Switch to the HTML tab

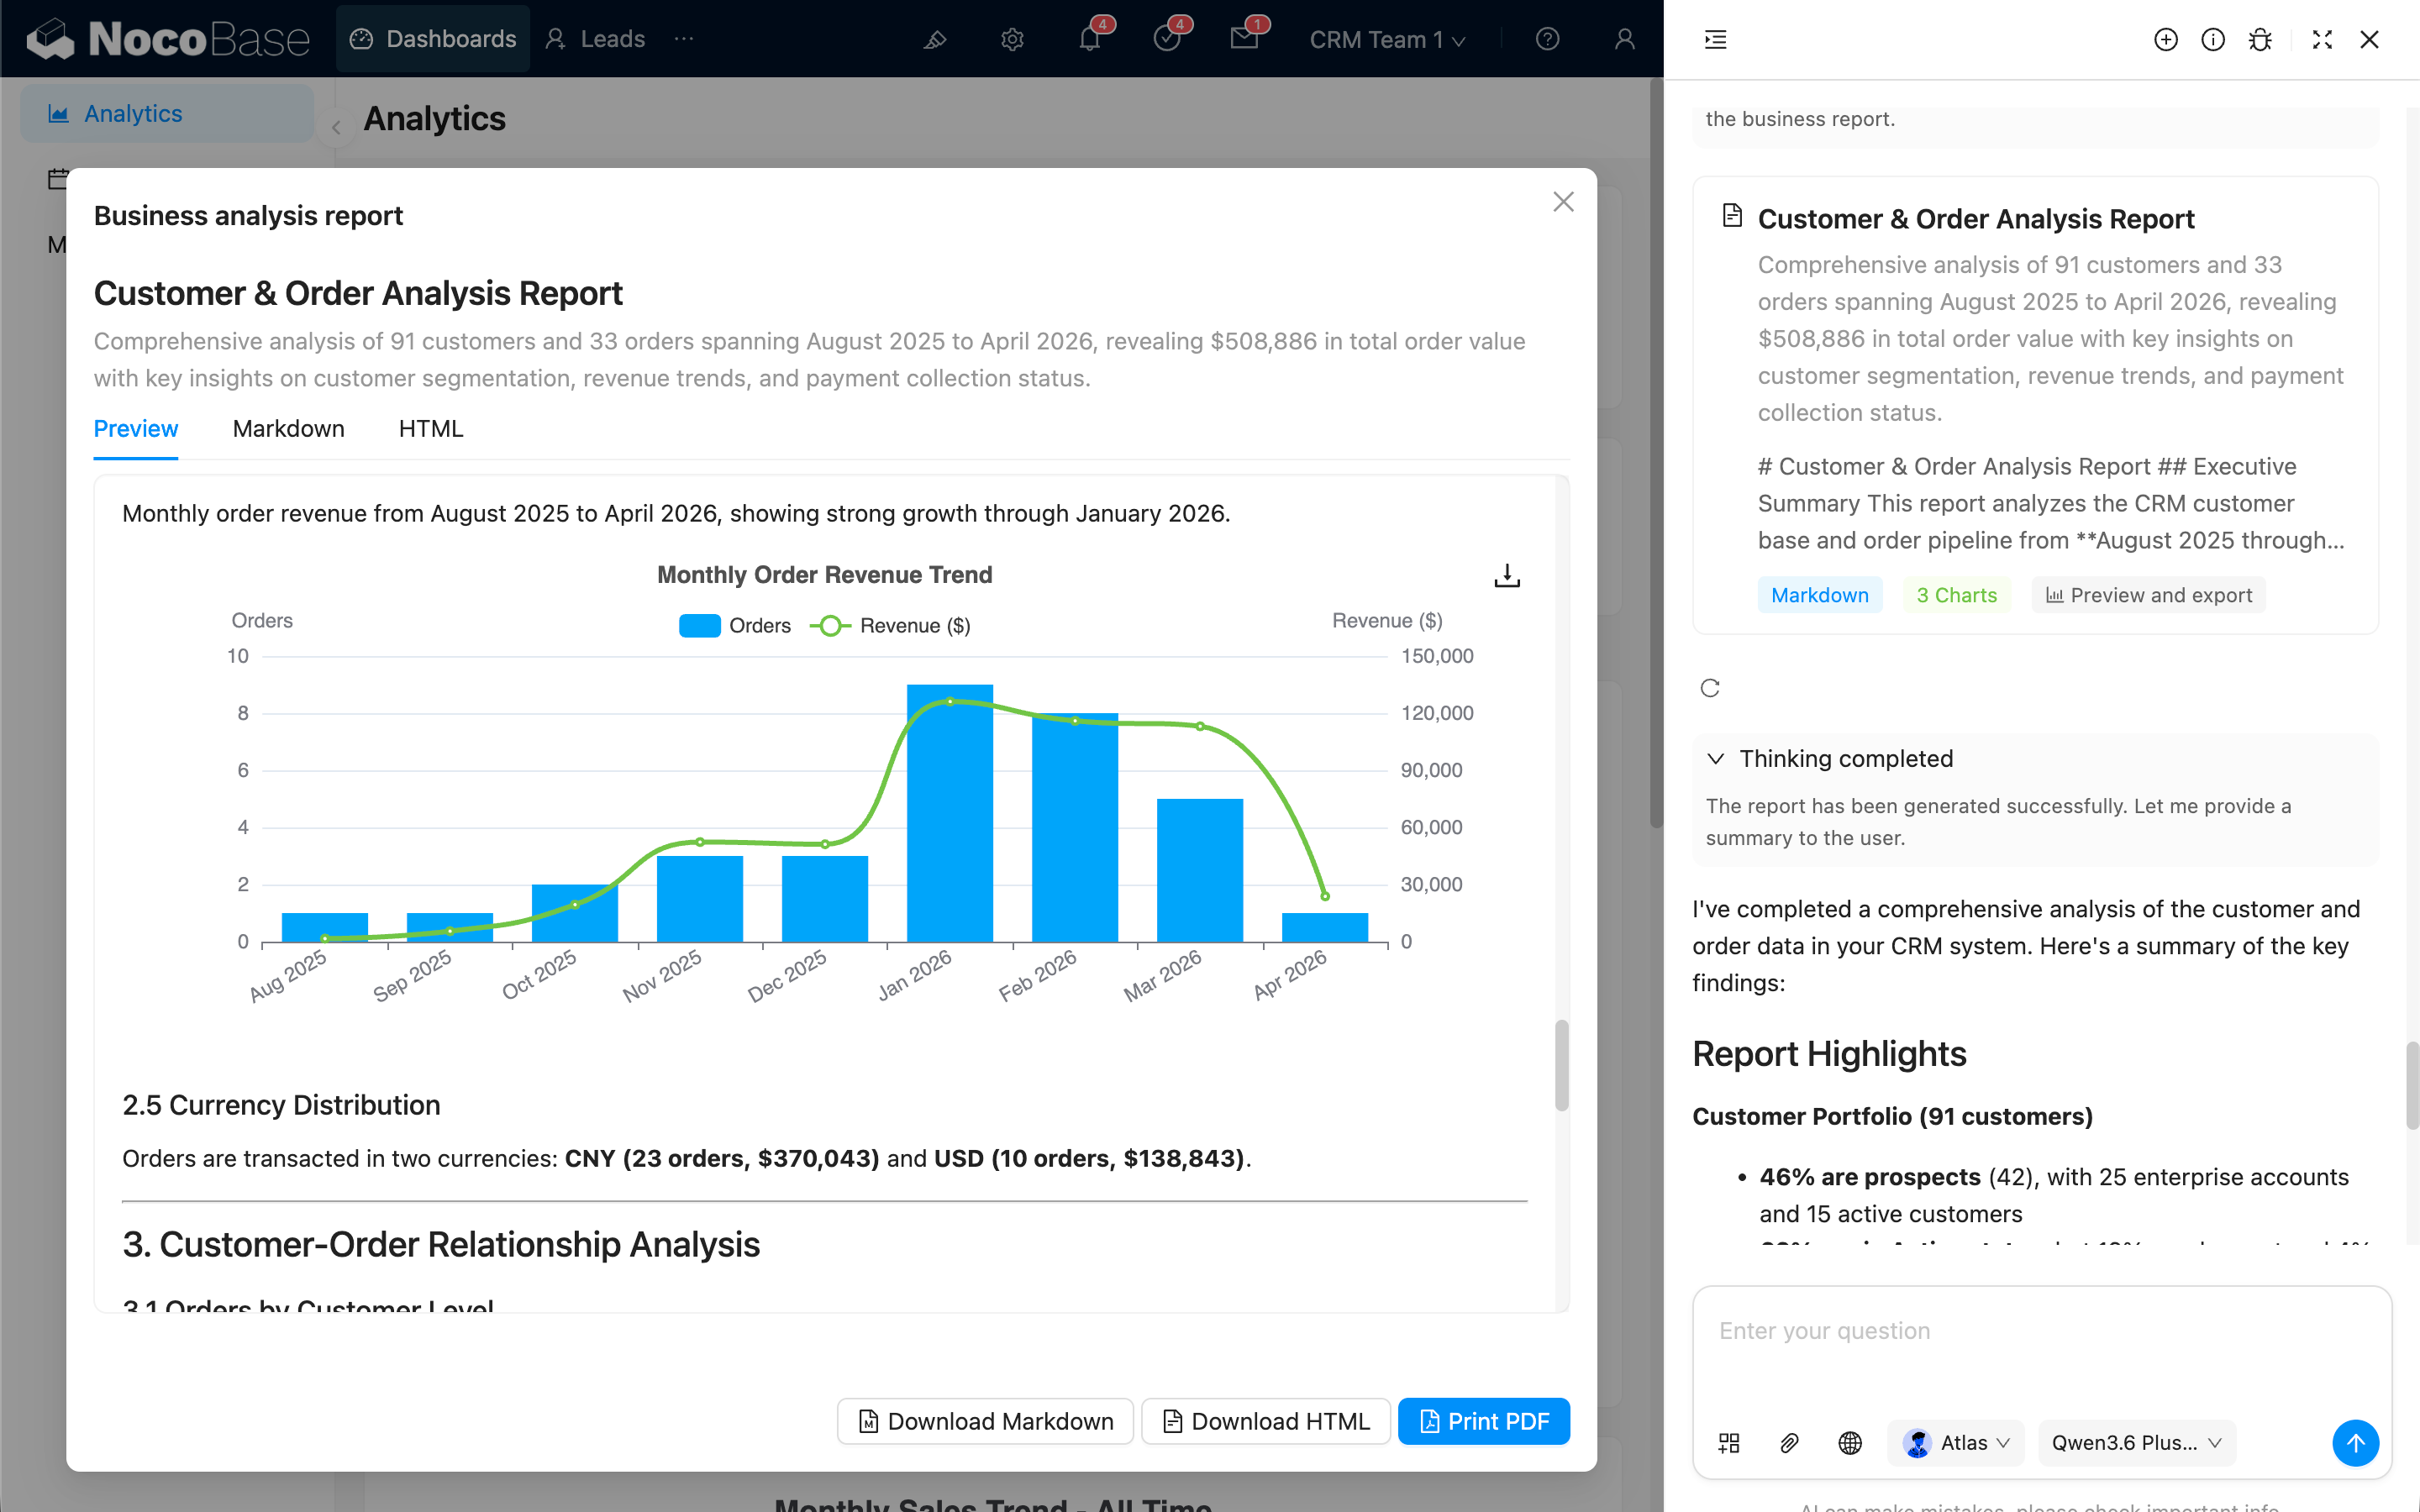431,429
